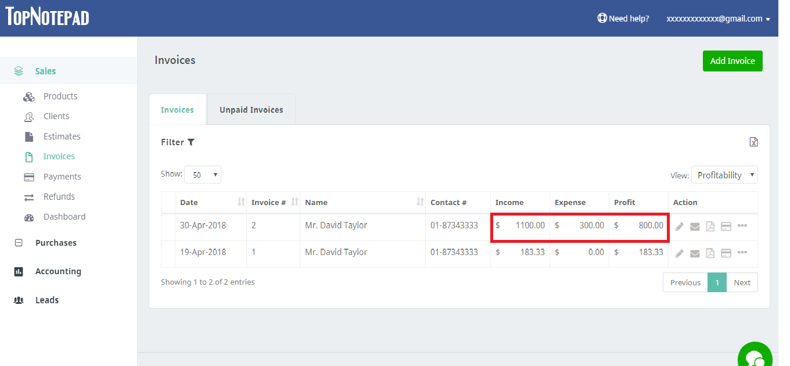The width and height of the screenshot is (790, 366).
Task: Export invoices with the Excel icon
Action: pyautogui.click(x=753, y=142)
